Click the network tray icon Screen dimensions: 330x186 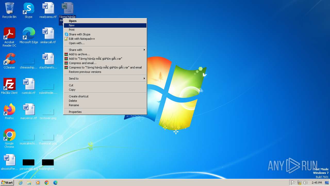[x=299, y=183]
